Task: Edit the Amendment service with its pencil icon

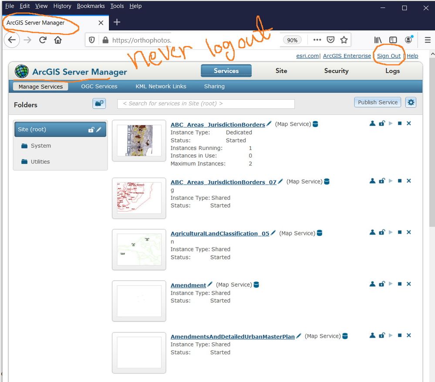Action: click(x=210, y=284)
